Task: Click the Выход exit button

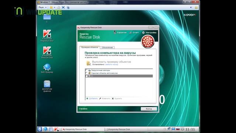Action: coord(149,109)
